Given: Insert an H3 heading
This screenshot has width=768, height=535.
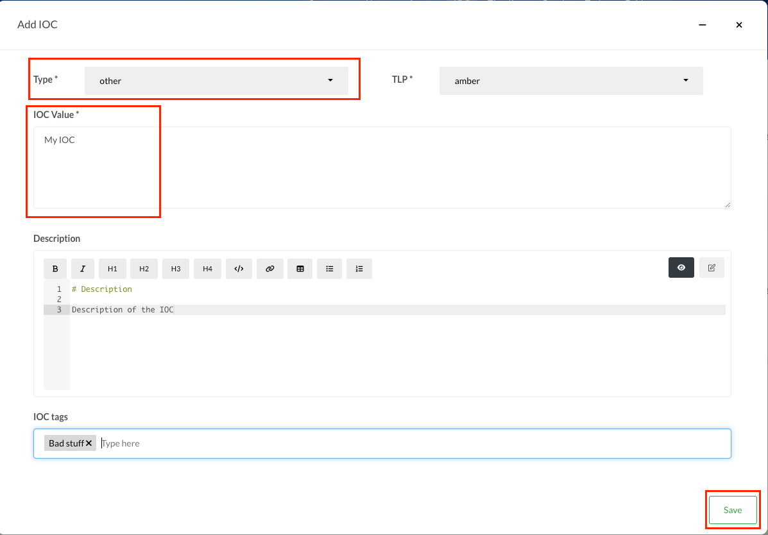Looking at the screenshot, I should 175,268.
